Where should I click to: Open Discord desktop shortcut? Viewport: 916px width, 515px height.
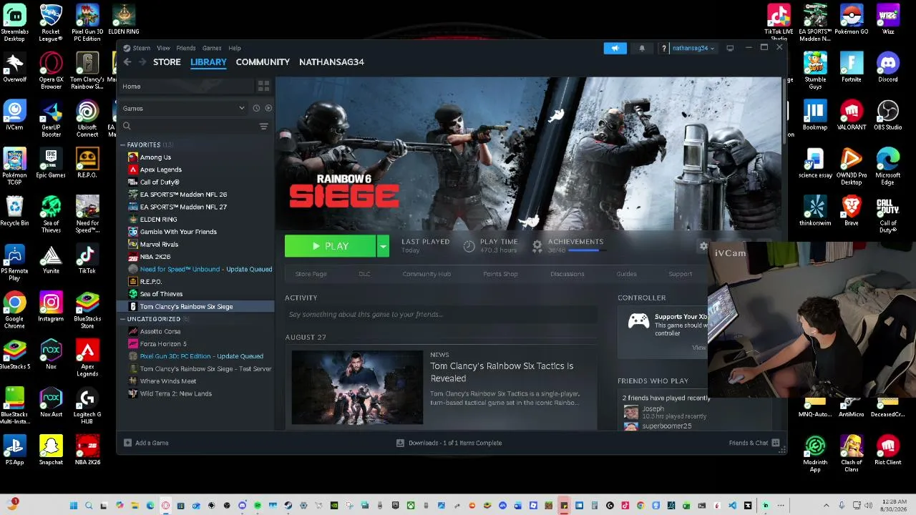pos(888,67)
